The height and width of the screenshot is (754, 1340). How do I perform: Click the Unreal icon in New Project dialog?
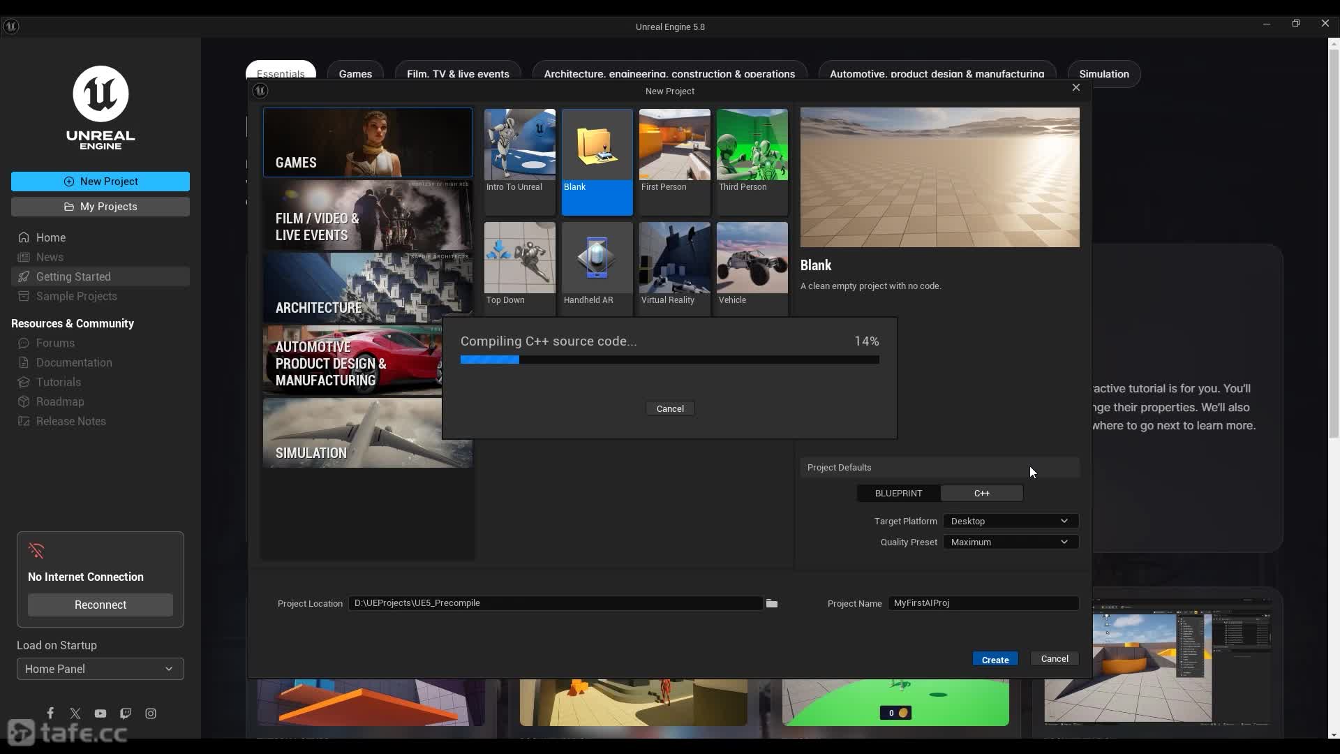[x=260, y=91]
